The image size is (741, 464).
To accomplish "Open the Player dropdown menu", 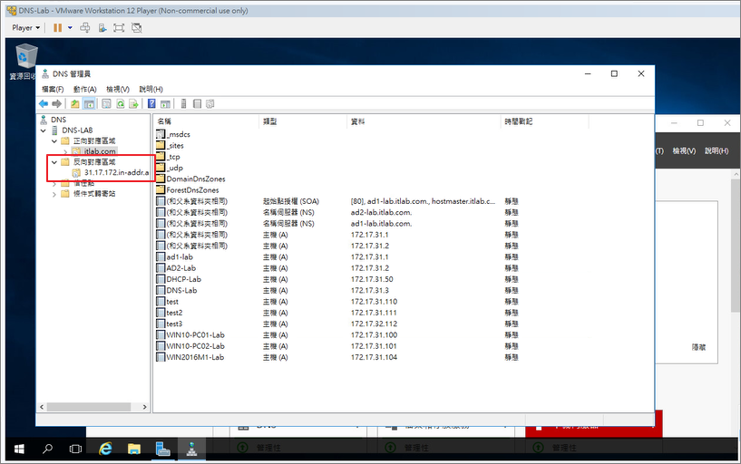I will point(26,28).
